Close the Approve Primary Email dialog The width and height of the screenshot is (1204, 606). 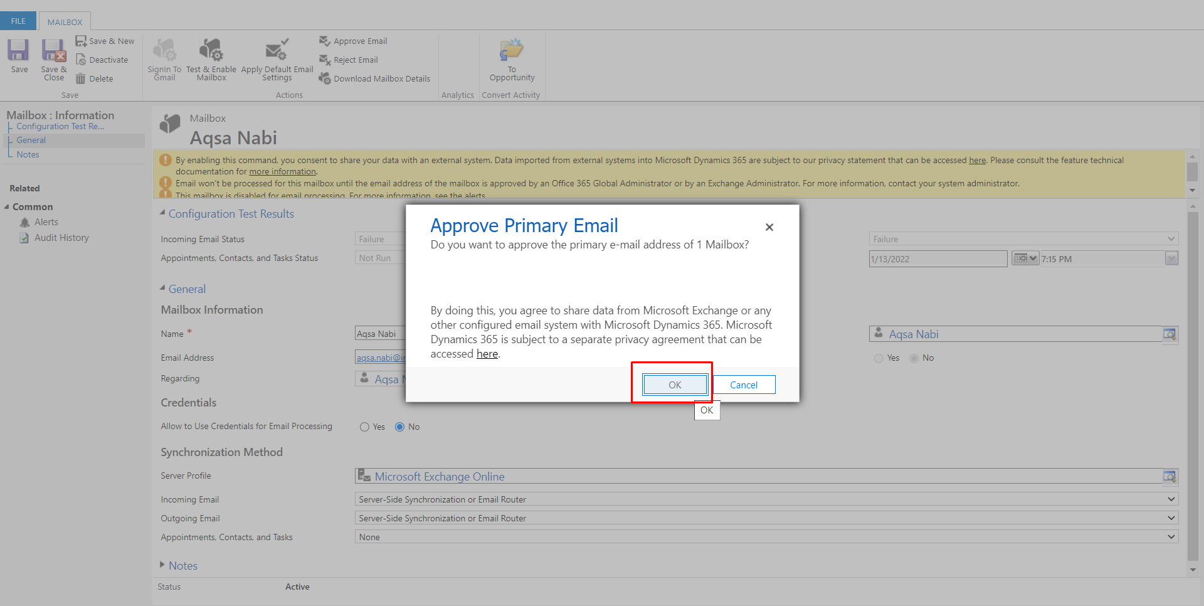point(769,227)
